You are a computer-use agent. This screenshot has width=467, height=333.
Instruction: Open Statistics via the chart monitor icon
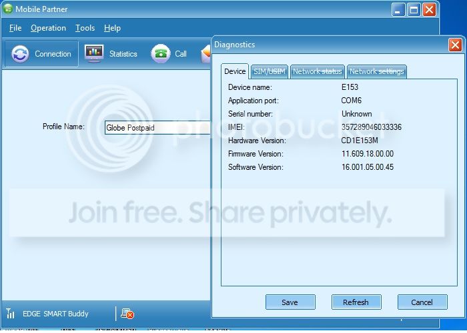(94, 53)
